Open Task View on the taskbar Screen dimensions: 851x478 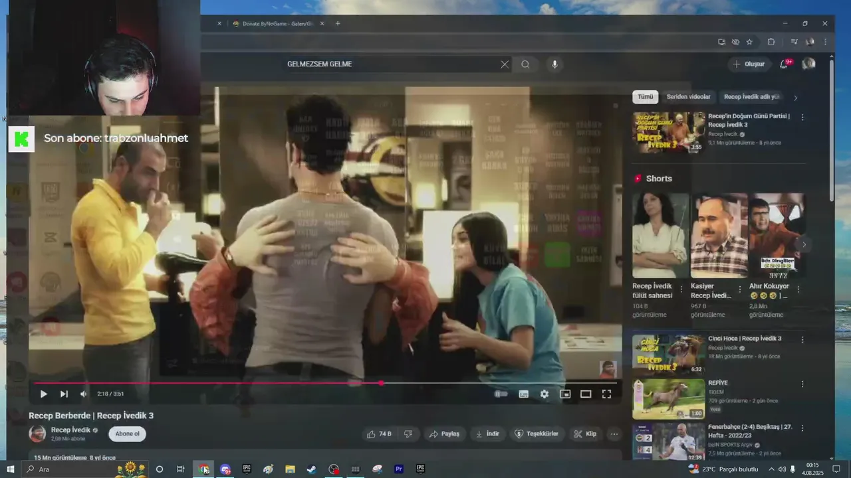[x=180, y=469]
